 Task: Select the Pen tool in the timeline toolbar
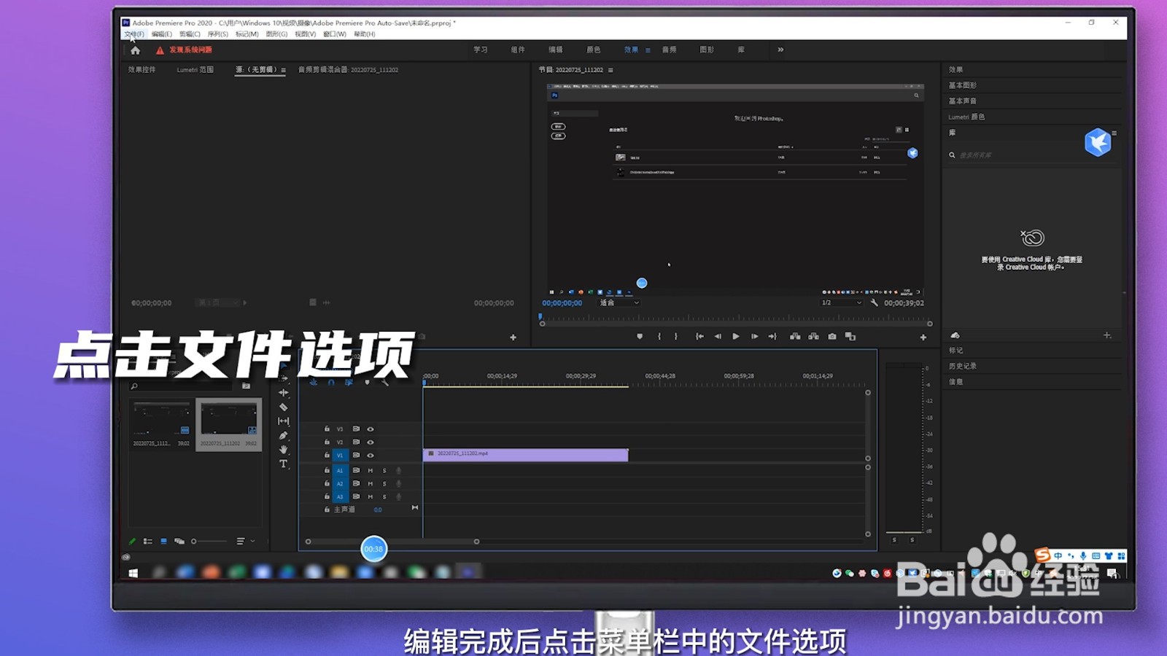[x=284, y=434]
